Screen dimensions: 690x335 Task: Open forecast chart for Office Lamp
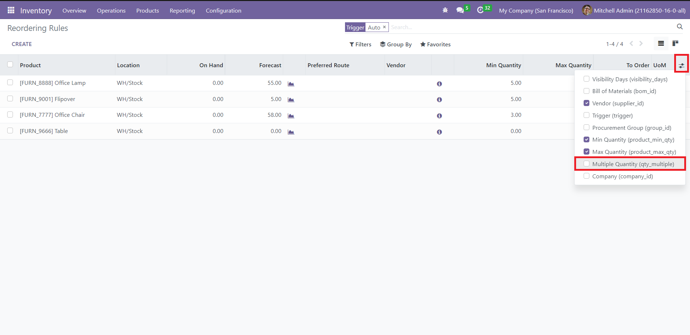coord(291,84)
